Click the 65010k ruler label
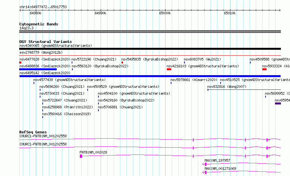Viewport: 290px width, 176px height. tap(230, 13)
